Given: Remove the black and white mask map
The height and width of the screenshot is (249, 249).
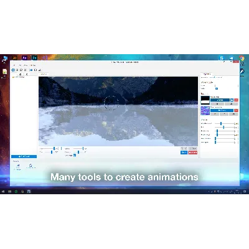Looking at the screenshot, I should [x=236, y=100].
